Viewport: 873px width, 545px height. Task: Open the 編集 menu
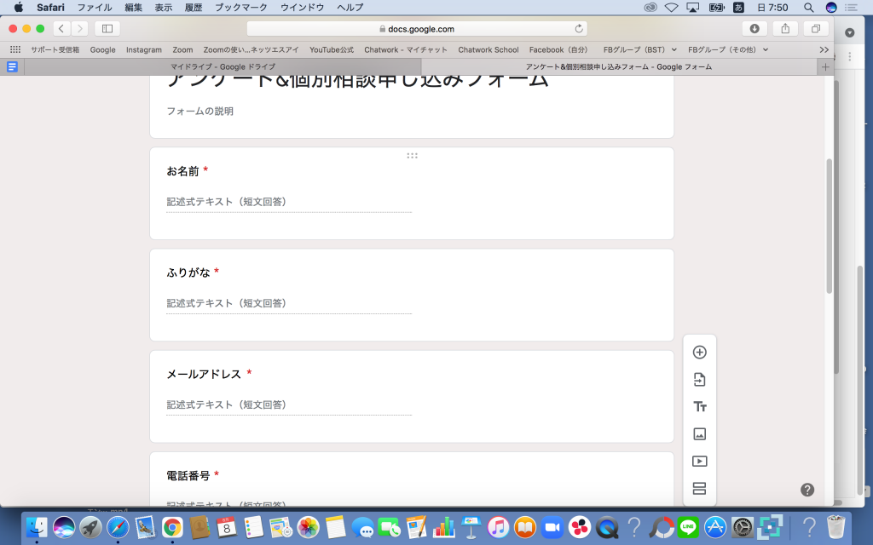[x=133, y=7]
